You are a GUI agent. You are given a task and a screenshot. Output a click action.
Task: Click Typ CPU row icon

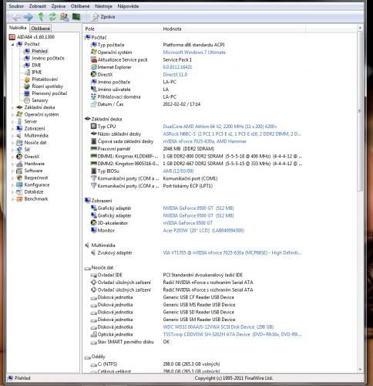pos(94,127)
